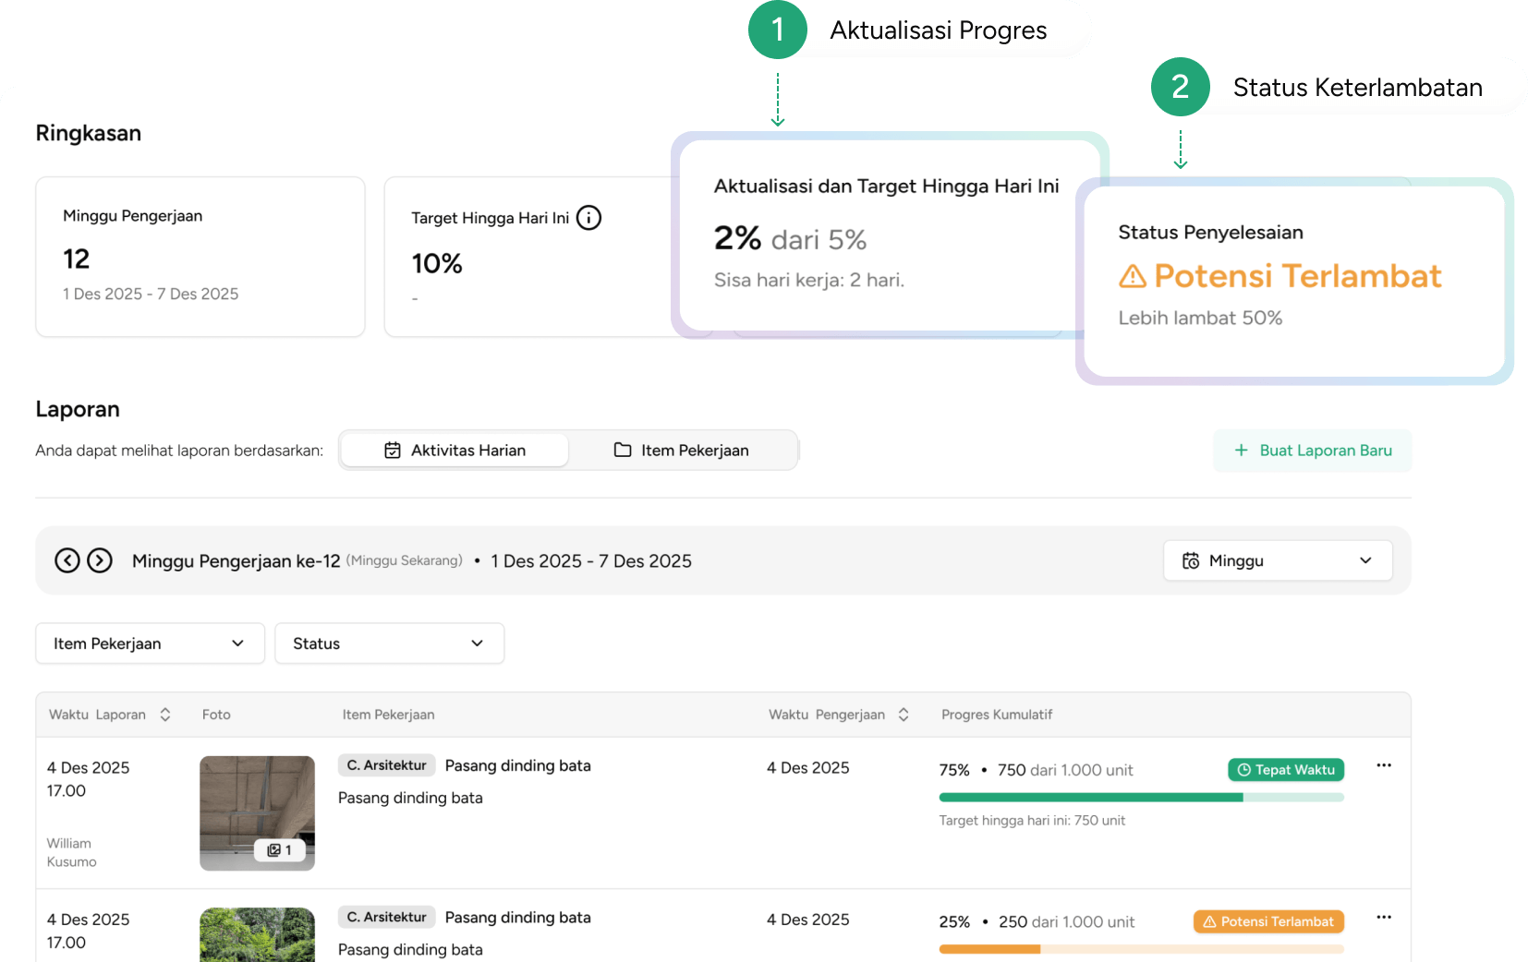Click info icon next to Target Hingga Hari Ini

pyautogui.click(x=588, y=218)
